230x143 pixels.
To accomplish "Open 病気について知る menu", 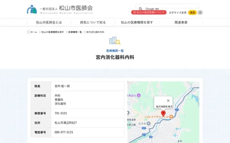I will click(93, 22).
